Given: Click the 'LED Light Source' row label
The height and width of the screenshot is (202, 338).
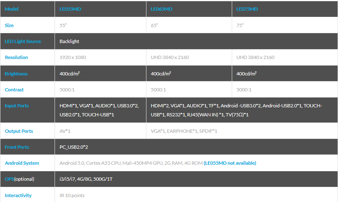Looking at the screenshot, I should click(23, 41).
